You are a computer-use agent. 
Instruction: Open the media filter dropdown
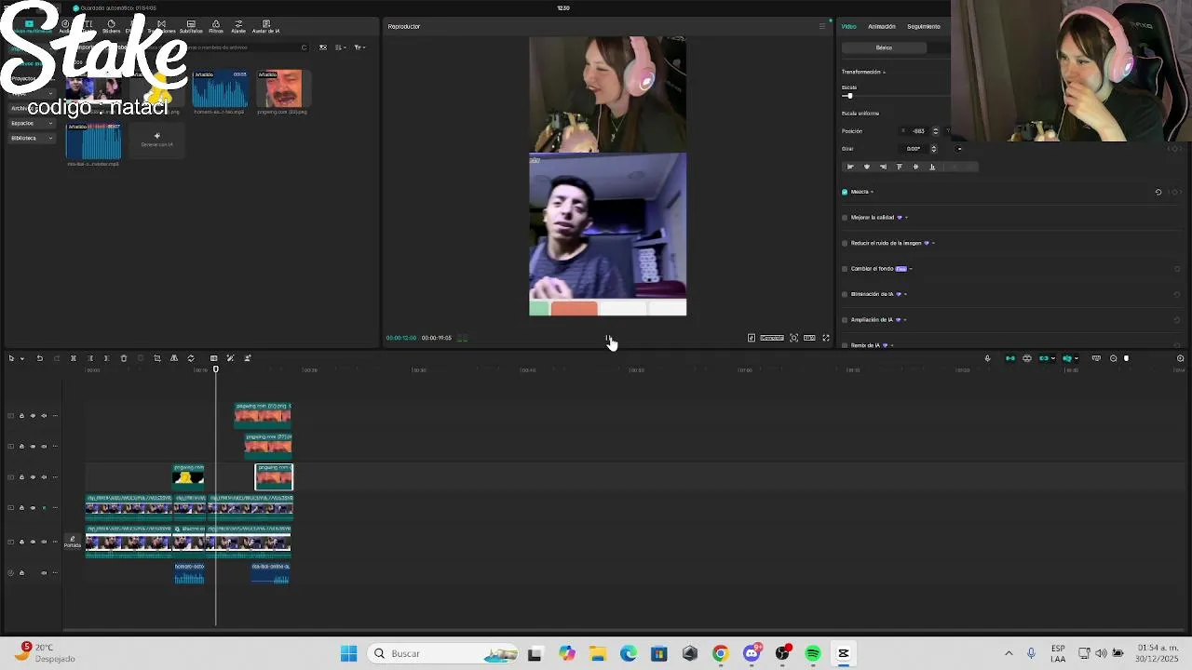359,47
